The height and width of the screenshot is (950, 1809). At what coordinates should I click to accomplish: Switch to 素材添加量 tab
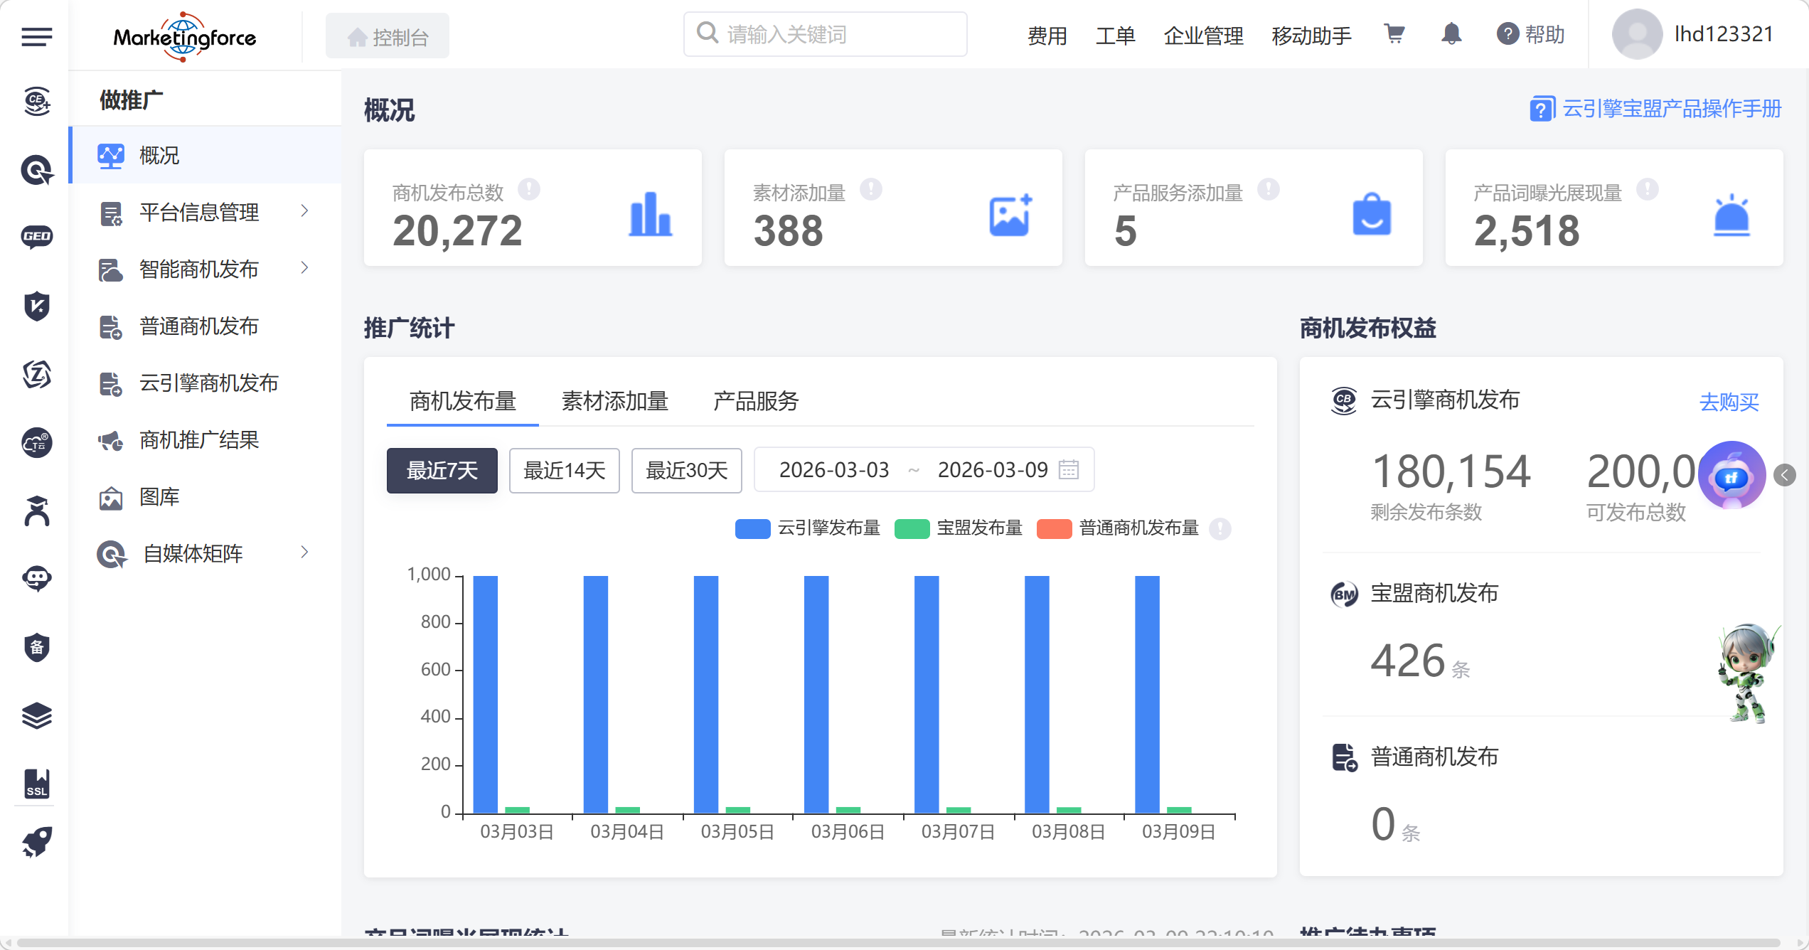[614, 401]
